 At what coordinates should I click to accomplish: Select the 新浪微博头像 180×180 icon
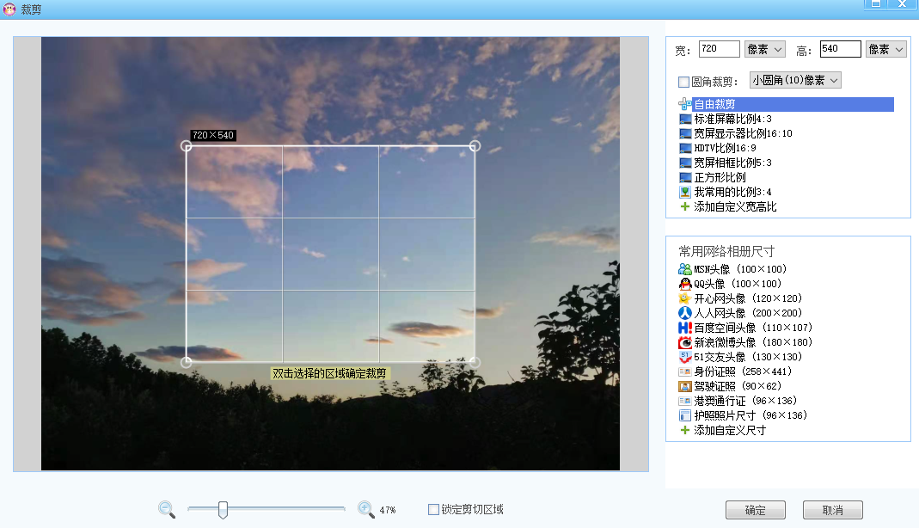685,342
